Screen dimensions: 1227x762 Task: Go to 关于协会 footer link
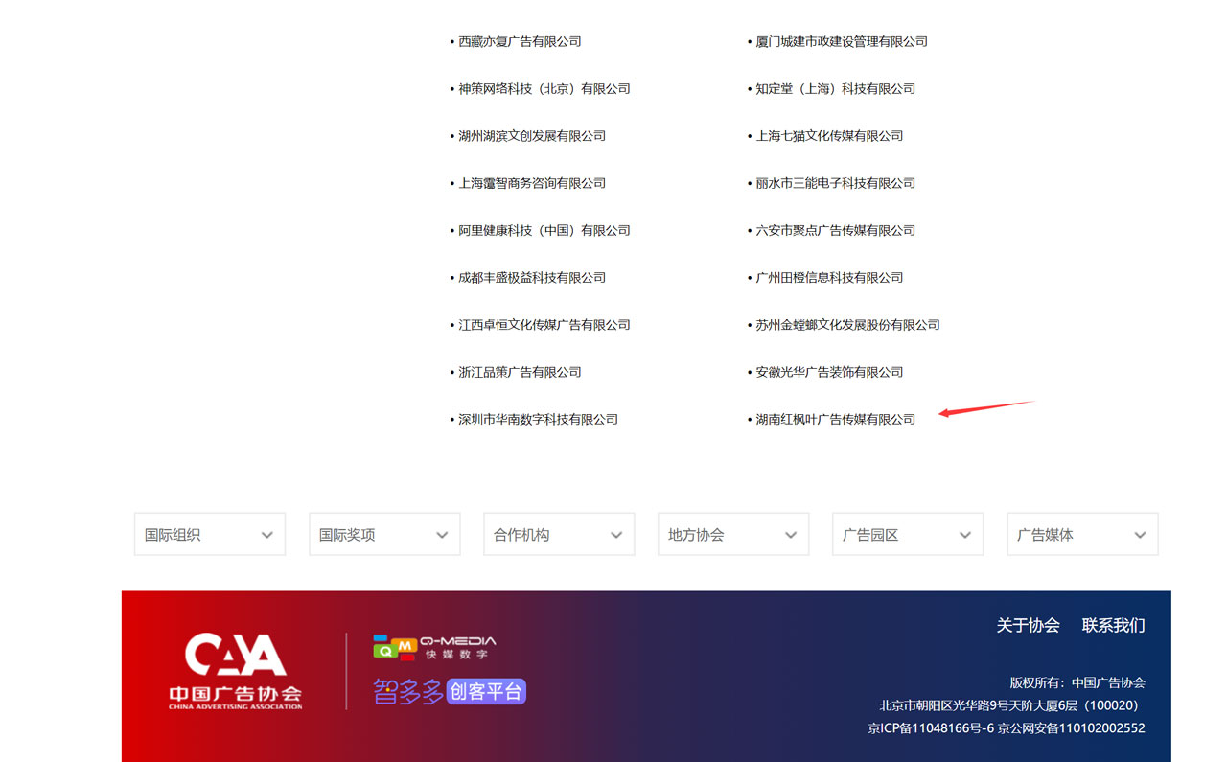point(1028,625)
